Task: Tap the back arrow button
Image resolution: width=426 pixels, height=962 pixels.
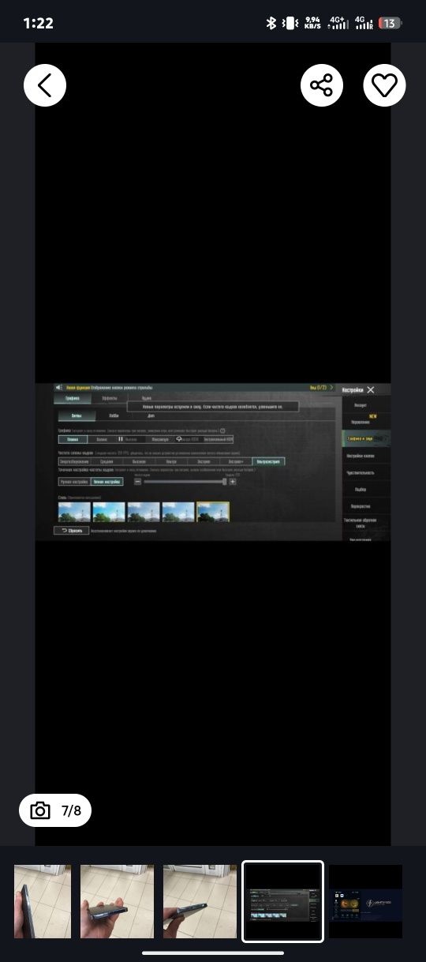Action: 45,85
